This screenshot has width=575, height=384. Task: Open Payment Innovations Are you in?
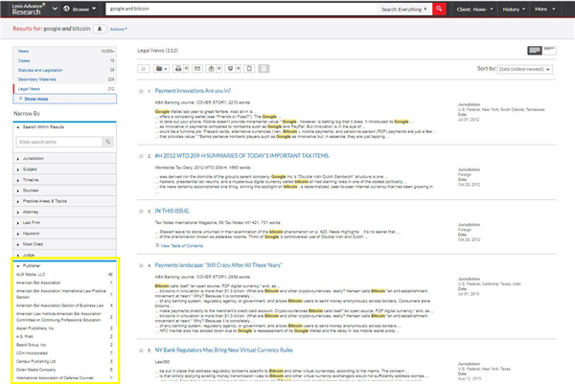pos(193,91)
